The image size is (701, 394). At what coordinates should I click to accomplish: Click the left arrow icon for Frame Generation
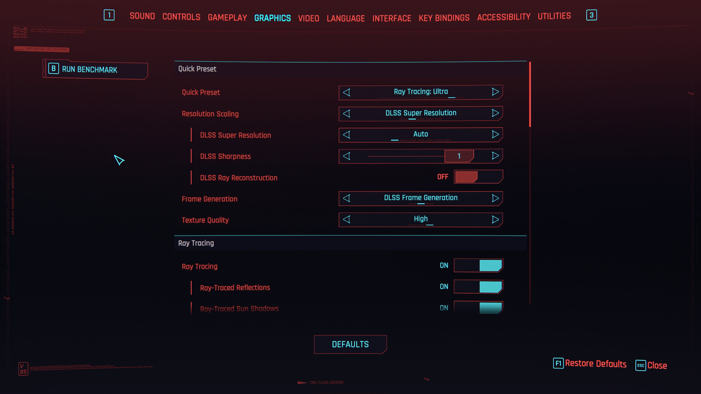pos(346,198)
